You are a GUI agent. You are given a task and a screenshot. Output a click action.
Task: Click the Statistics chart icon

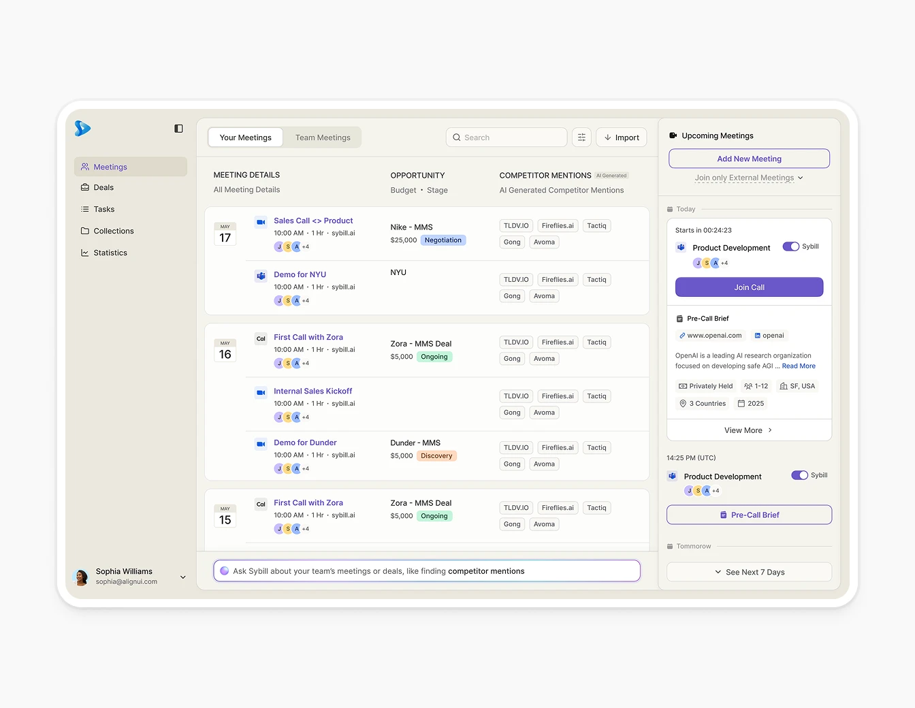click(85, 253)
